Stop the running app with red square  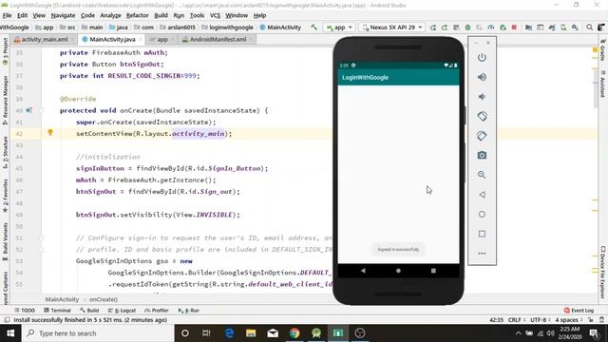point(514,28)
